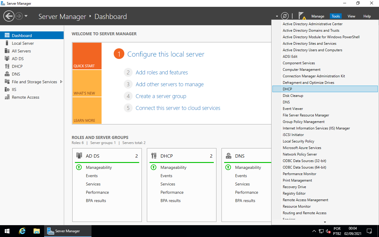This screenshot has width=379, height=237.
Task: Click Add roles and features link
Action: [162, 73]
